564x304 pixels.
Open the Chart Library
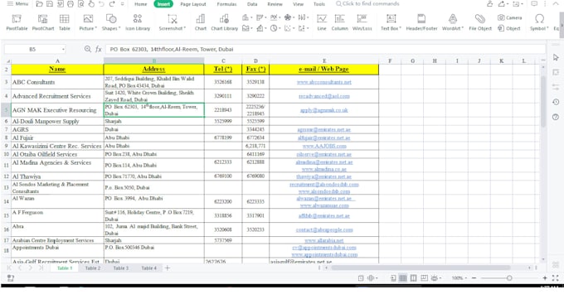pyautogui.click(x=224, y=22)
